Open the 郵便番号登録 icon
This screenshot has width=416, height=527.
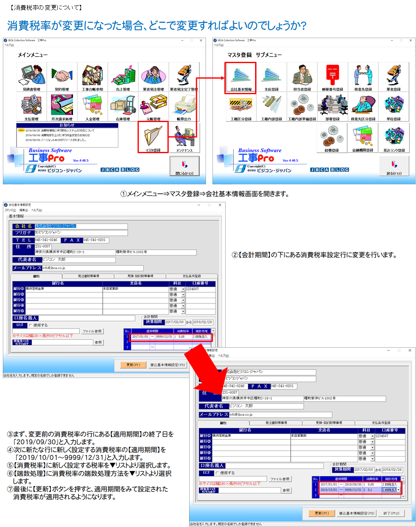(332, 77)
